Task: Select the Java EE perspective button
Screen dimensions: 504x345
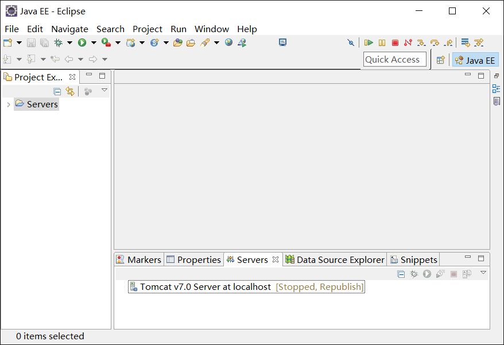Action: (x=475, y=60)
